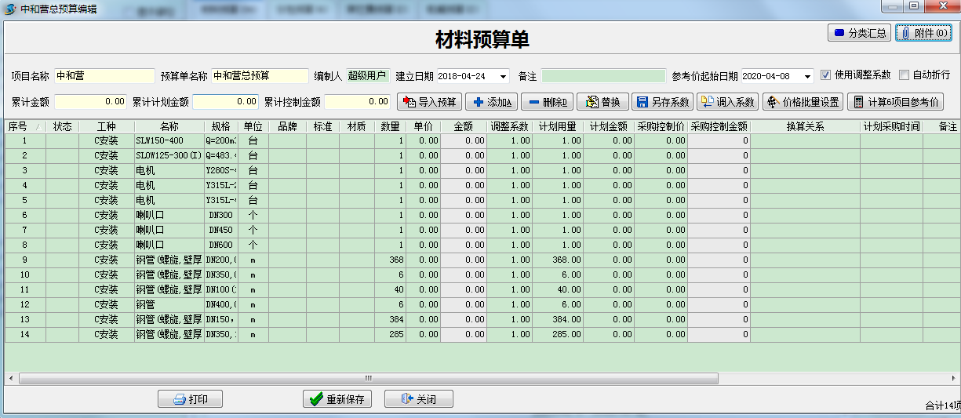Click the 替换 replace button
The image size is (961, 418).
click(x=602, y=102)
